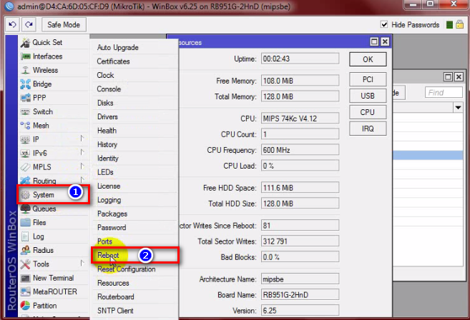Image resolution: width=470 pixels, height=320 pixels.
Task: Click the Mesh icon
Action: (x=26, y=126)
